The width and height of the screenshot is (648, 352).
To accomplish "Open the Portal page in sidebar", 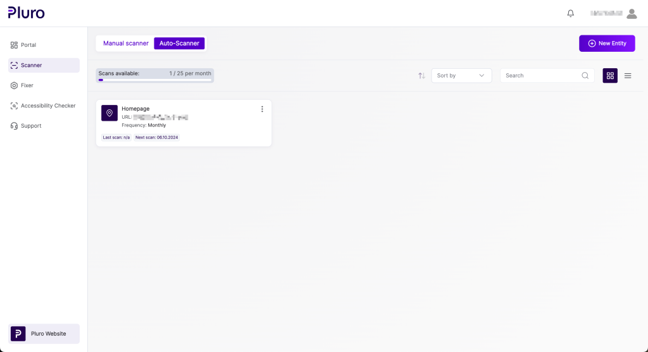I will pos(28,45).
